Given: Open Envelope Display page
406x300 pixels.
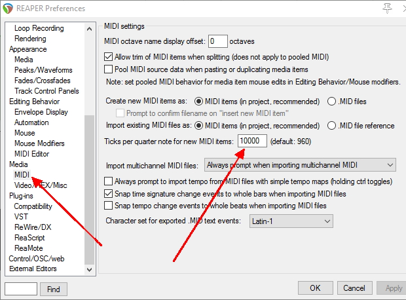Looking at the screenshot, I should coord(41,112).
